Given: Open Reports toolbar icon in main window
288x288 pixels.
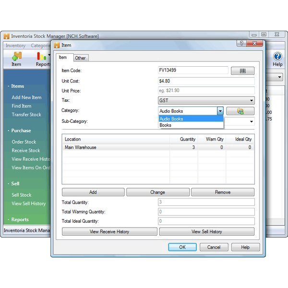Looking at the screenshot, I should tap(42, 59).
